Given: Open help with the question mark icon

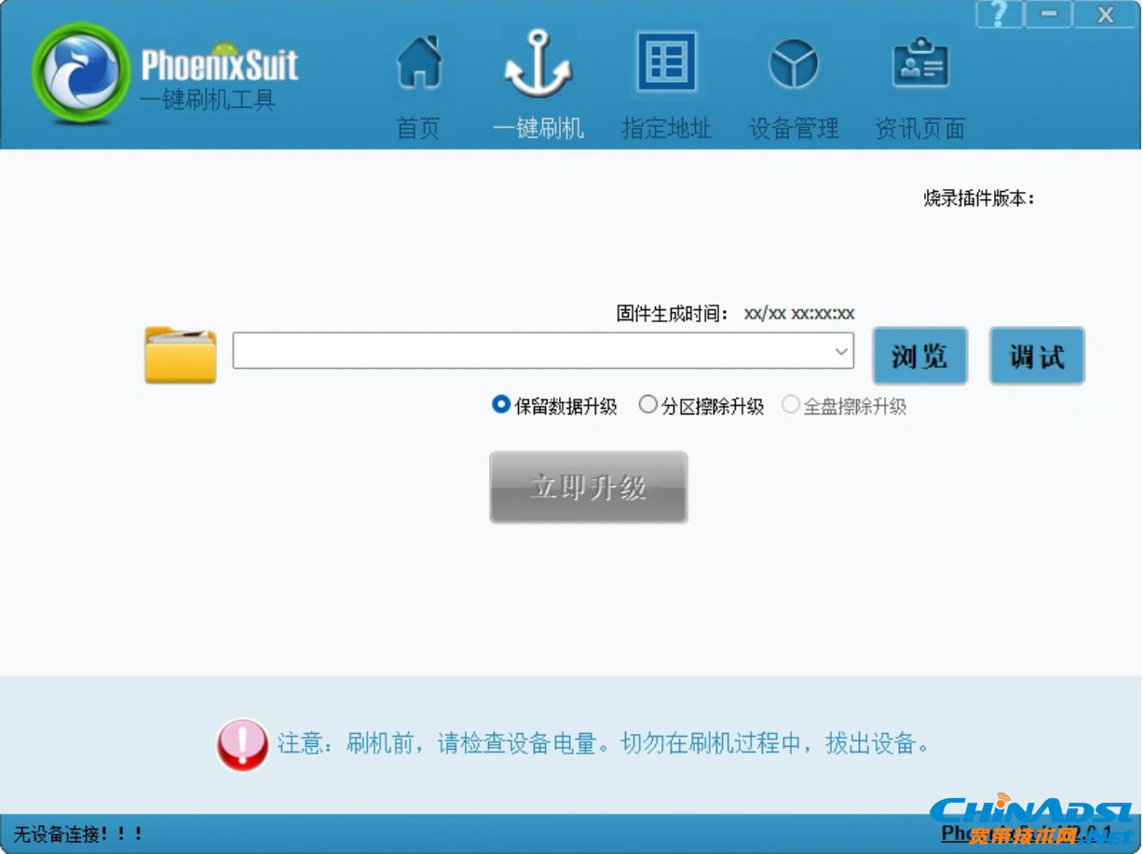Looking at the screenshot, I should click(999, 14).
